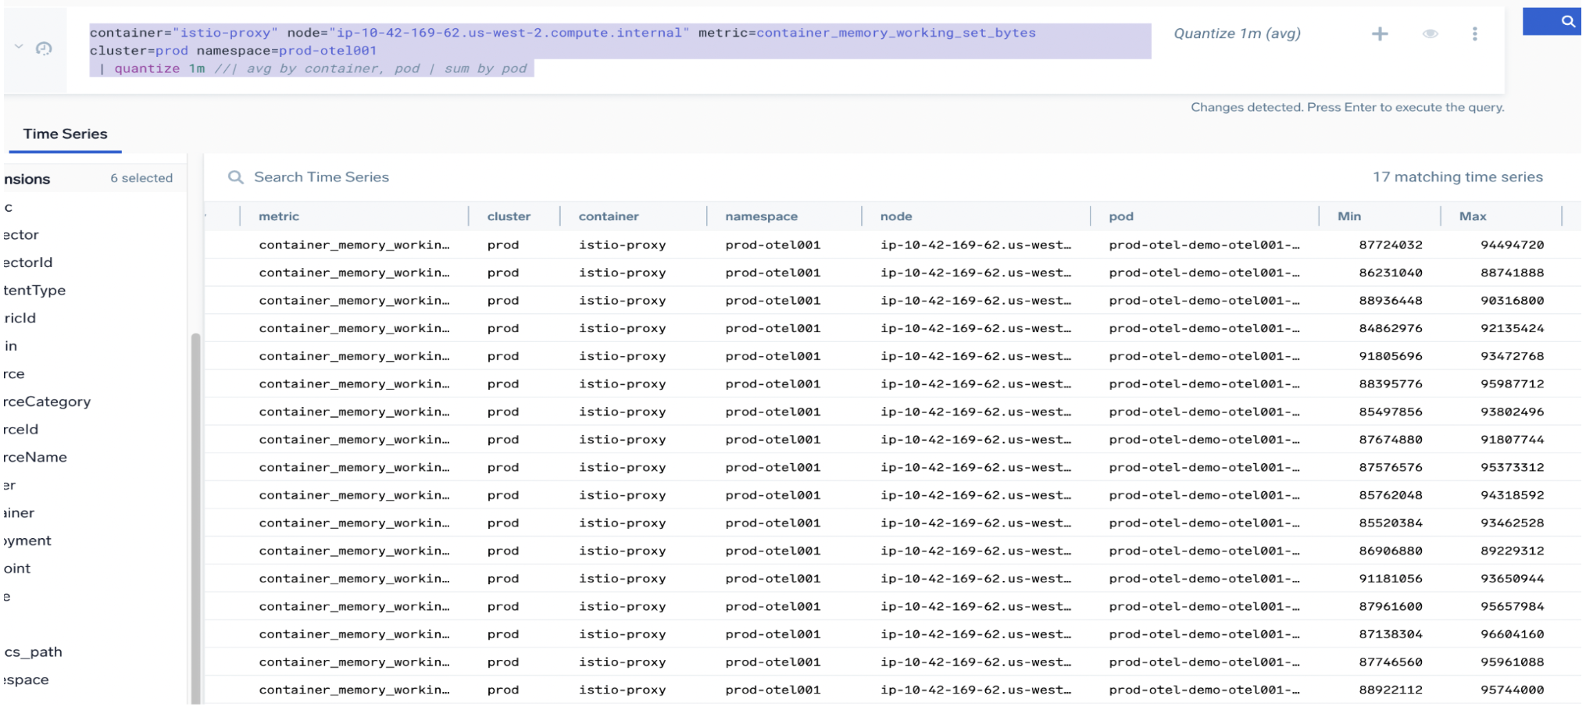The width and height of the screenshot is (1586, 717).
Task: Sort results by the Min column header
Action: pos(1349,216)
